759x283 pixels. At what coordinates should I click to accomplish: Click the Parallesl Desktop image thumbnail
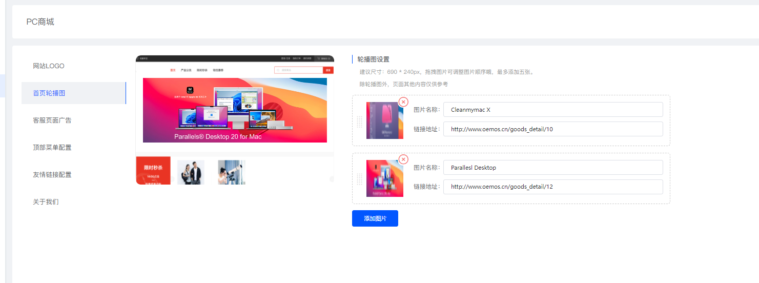point(384,178)
